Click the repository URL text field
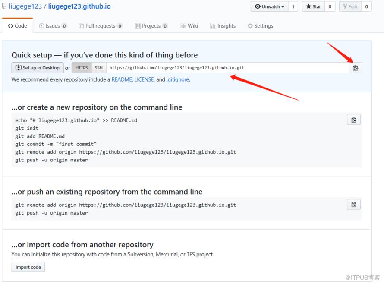This screenshot has height=284, width=384. tap(227, 68)
